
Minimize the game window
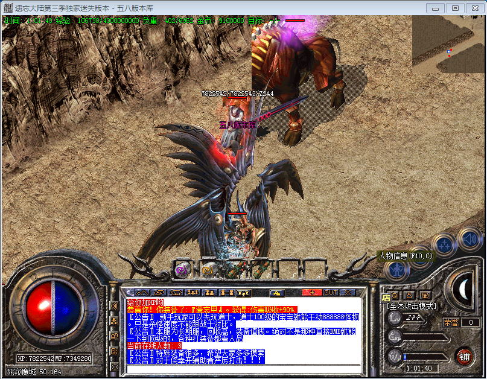435,8
